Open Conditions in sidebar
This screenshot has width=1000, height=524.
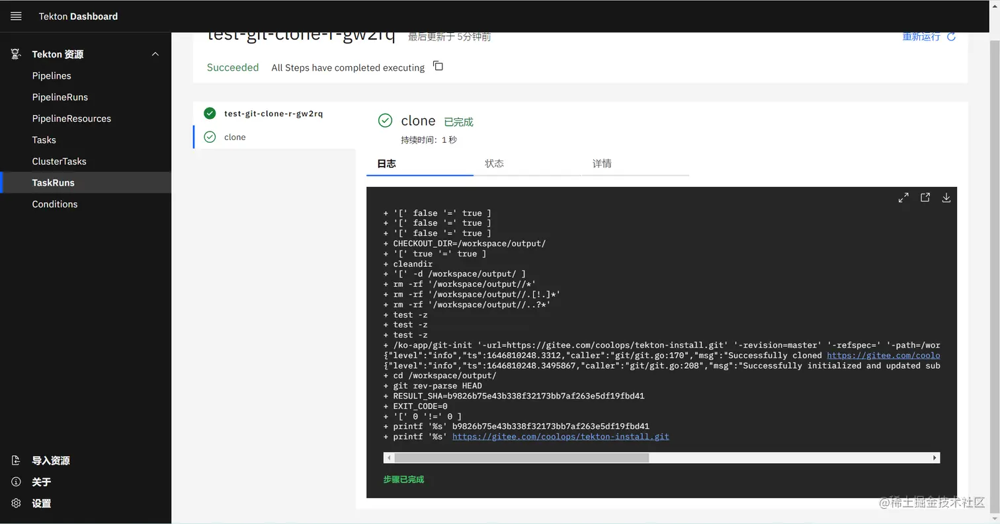(x=55, y=204)
